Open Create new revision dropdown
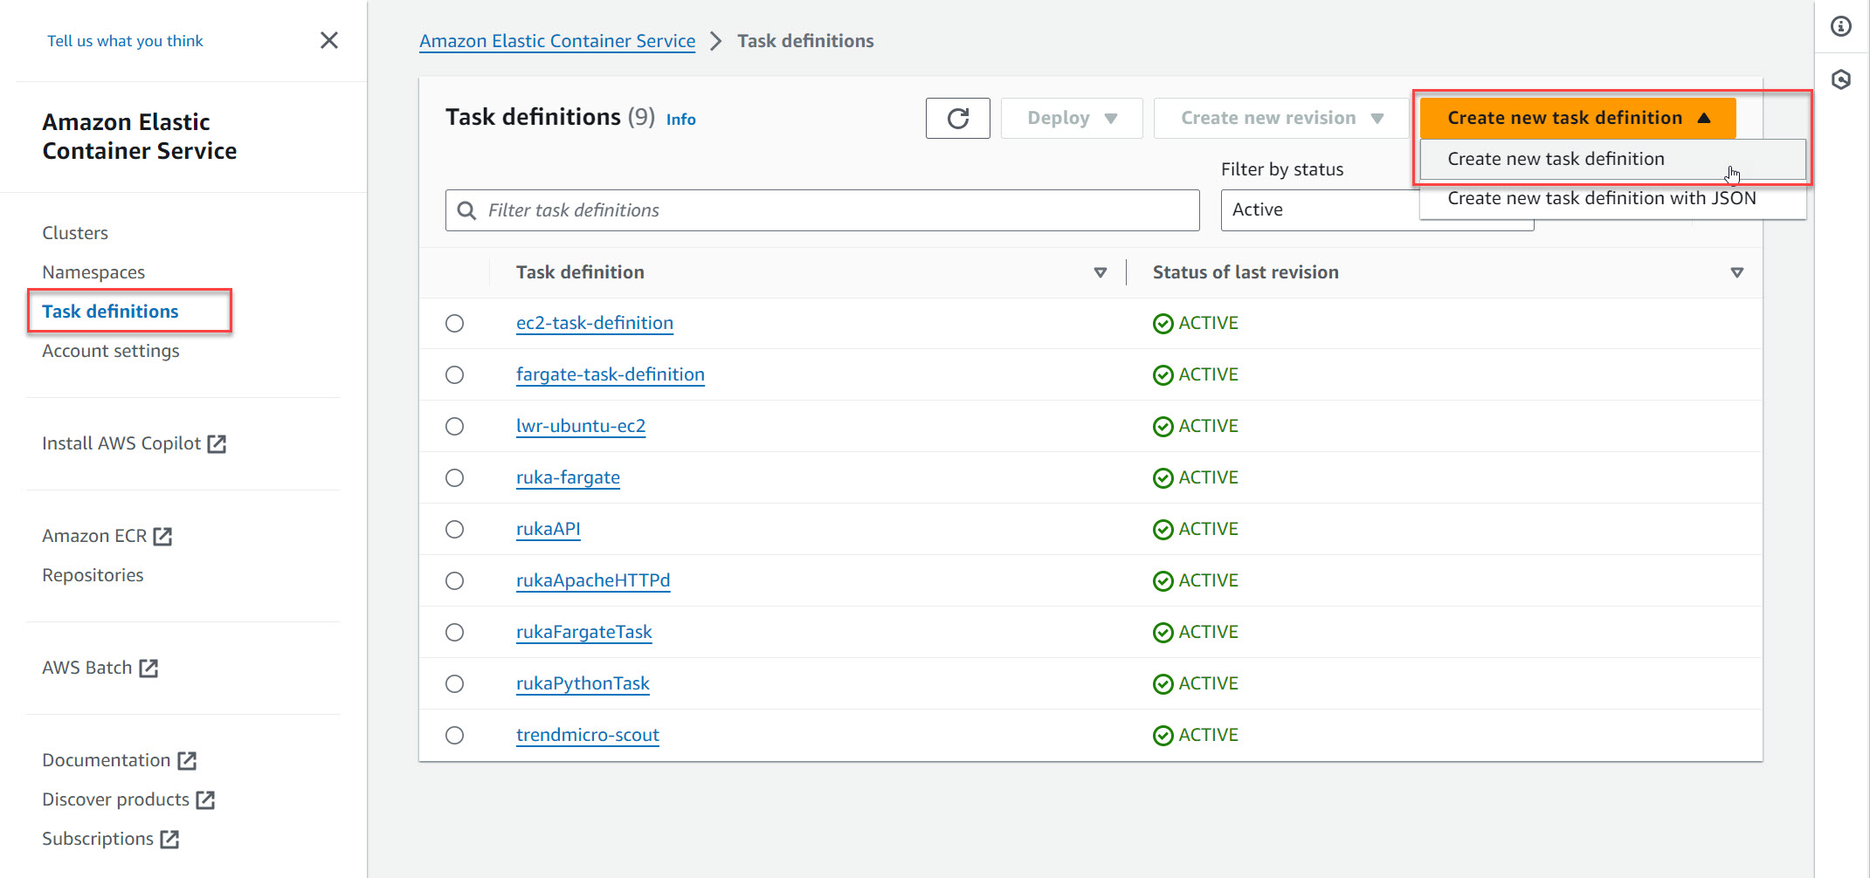The height and width of the screenshot is (878, 1870). point(1280,118)
